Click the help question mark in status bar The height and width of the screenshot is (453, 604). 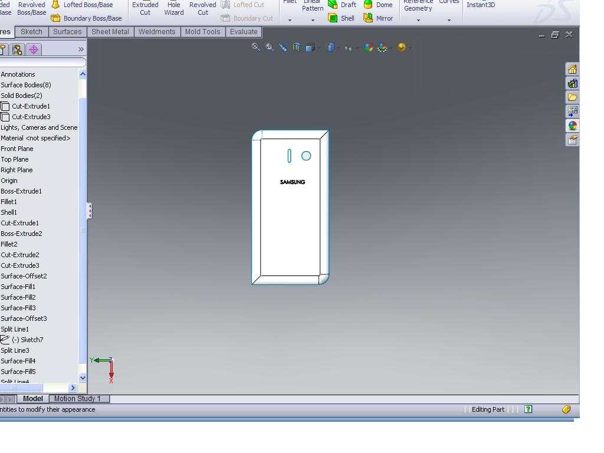[x=528, y=409]
